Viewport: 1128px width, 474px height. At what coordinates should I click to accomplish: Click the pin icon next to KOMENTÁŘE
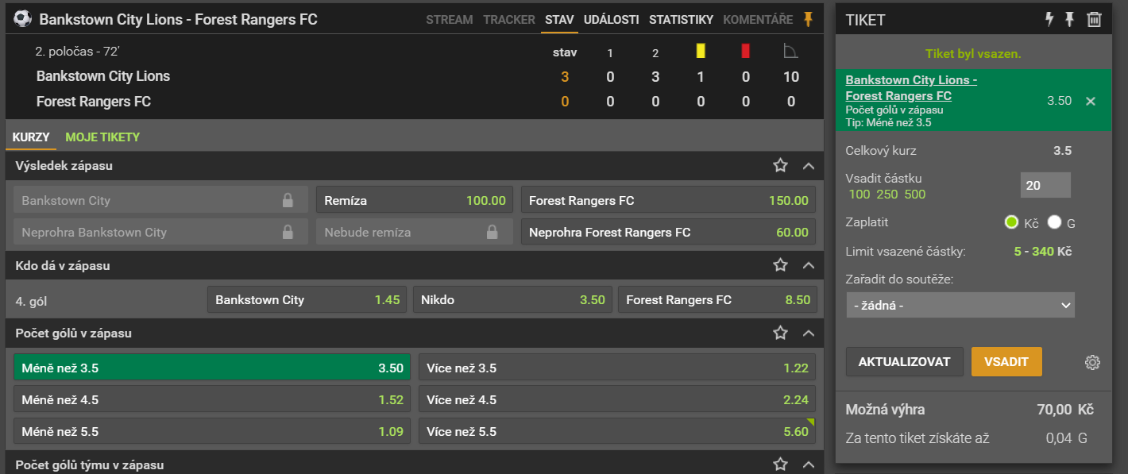click(x=809, y=20)
